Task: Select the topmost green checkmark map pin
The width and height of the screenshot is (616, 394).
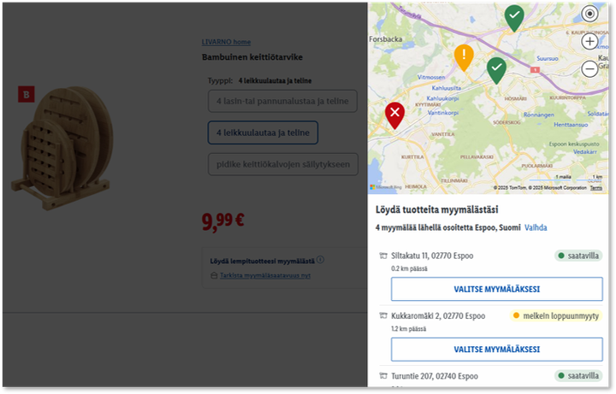Action: (514, 16)
